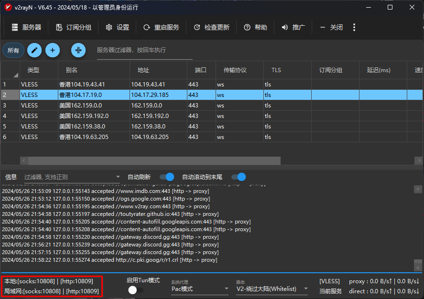Click the server filter input field
The width and height of the screenshot is (424, 299).
tap(144, 50)
